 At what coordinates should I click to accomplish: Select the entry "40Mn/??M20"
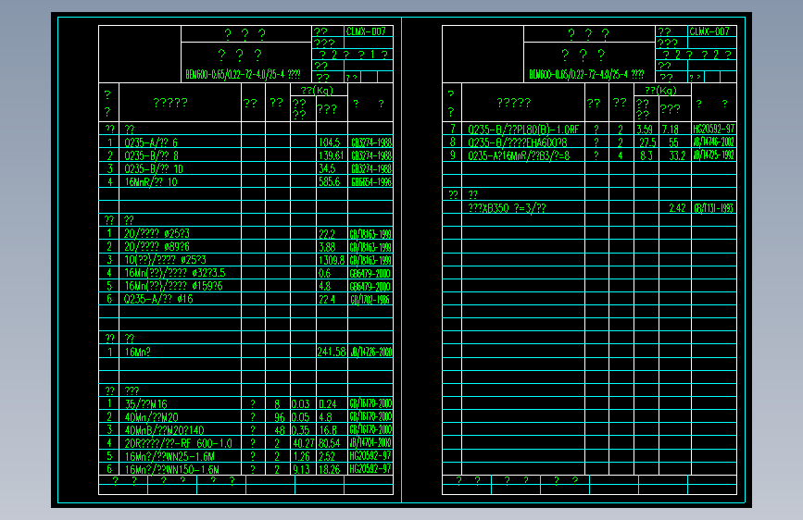pos(152,417)
